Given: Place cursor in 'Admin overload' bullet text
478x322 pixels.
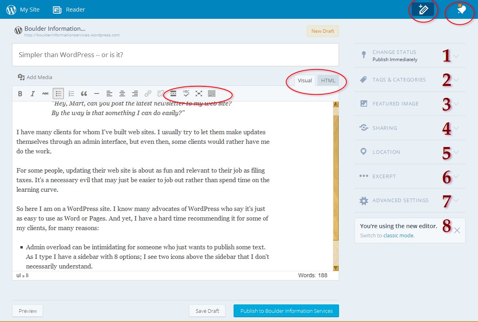Looking at the screenshot, I should [147, 257].
